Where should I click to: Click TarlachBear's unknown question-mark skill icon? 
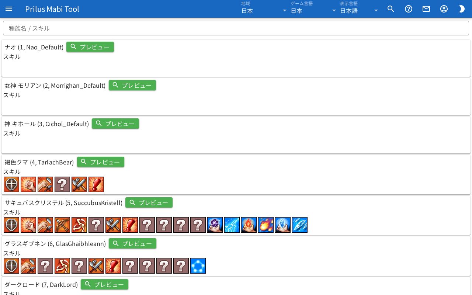click(62, 184)
